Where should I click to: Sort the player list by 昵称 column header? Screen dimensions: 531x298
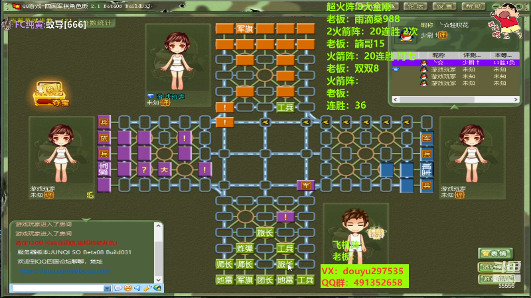[x=439, y=55]
